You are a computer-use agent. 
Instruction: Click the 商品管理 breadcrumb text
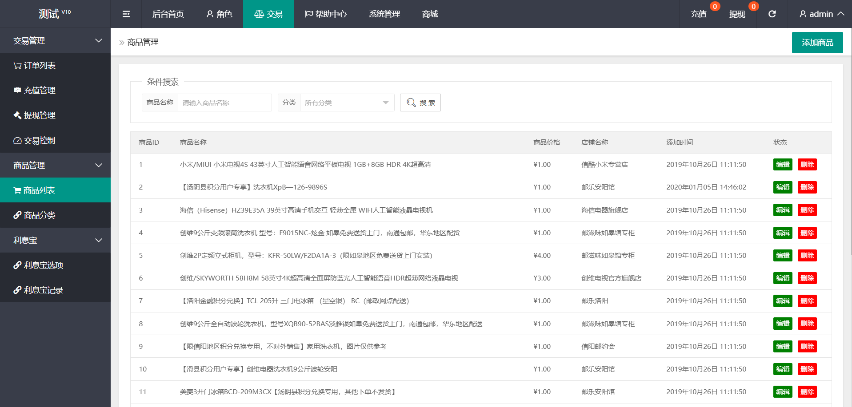pos(143,42)
